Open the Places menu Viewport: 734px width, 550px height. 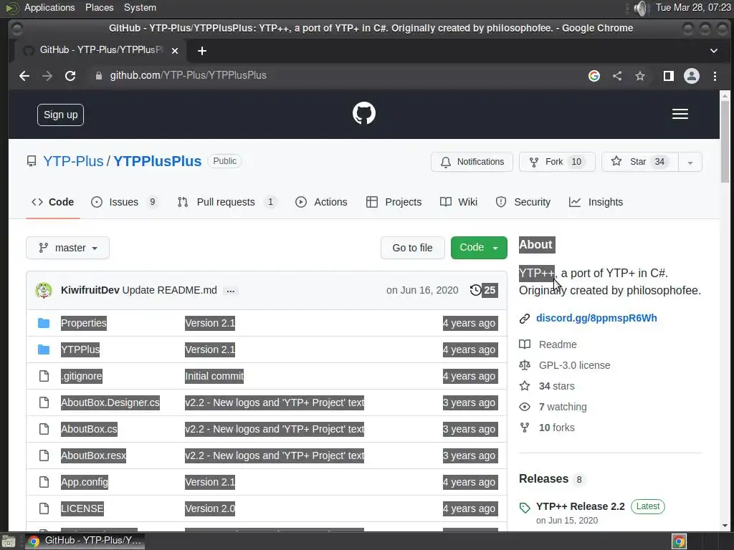(99, 8)
